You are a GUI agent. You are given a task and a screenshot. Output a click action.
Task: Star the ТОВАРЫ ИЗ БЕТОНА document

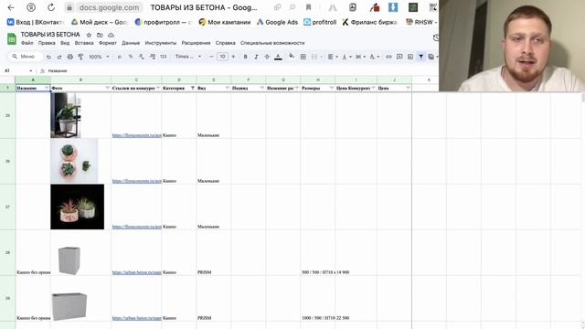pos(89,35)
